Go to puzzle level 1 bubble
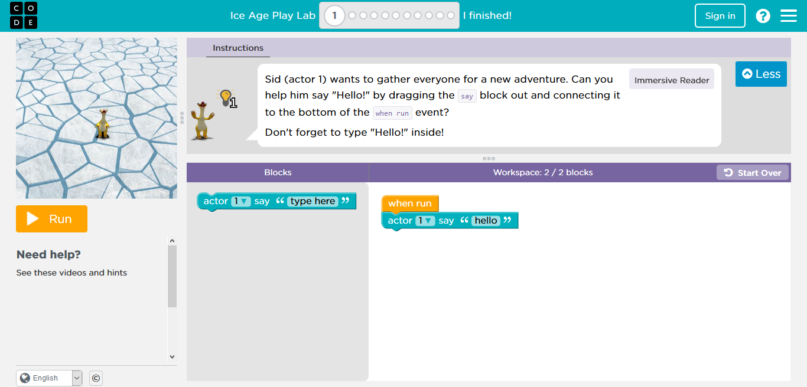 (x=334, y=15)
